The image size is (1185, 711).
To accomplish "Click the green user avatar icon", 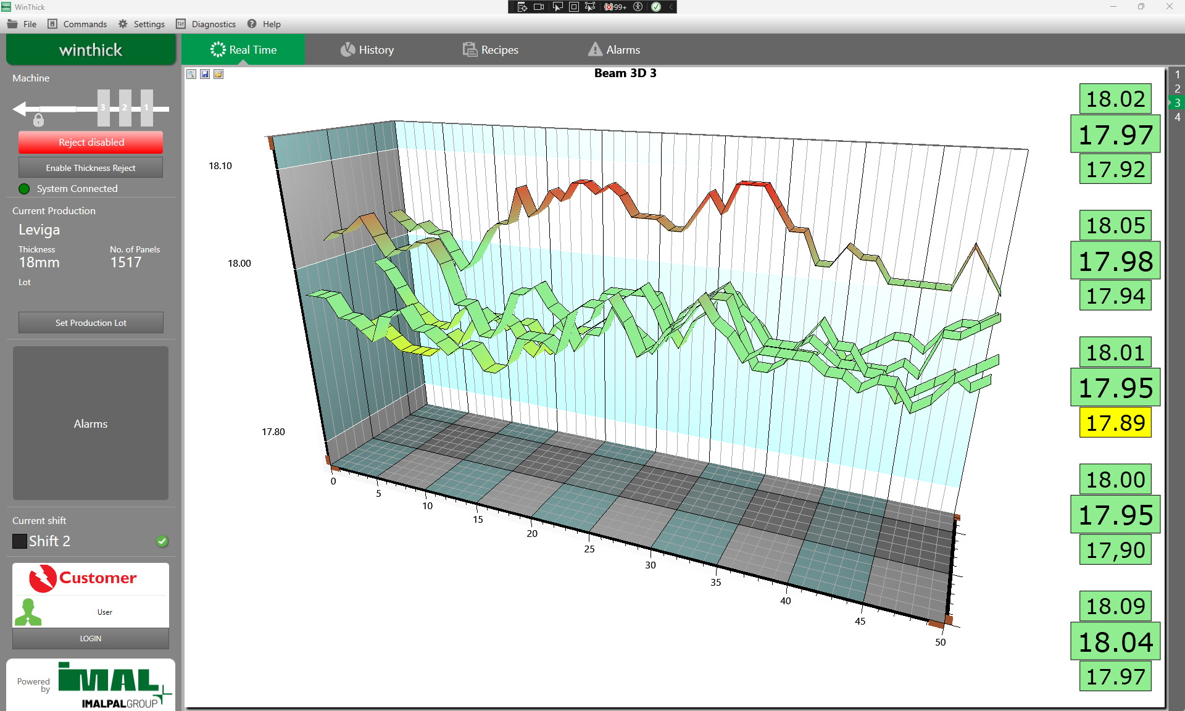I will click(28, 612).
